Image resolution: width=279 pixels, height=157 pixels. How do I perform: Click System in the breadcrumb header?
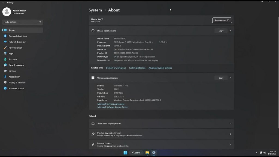(x=95, y=10)
